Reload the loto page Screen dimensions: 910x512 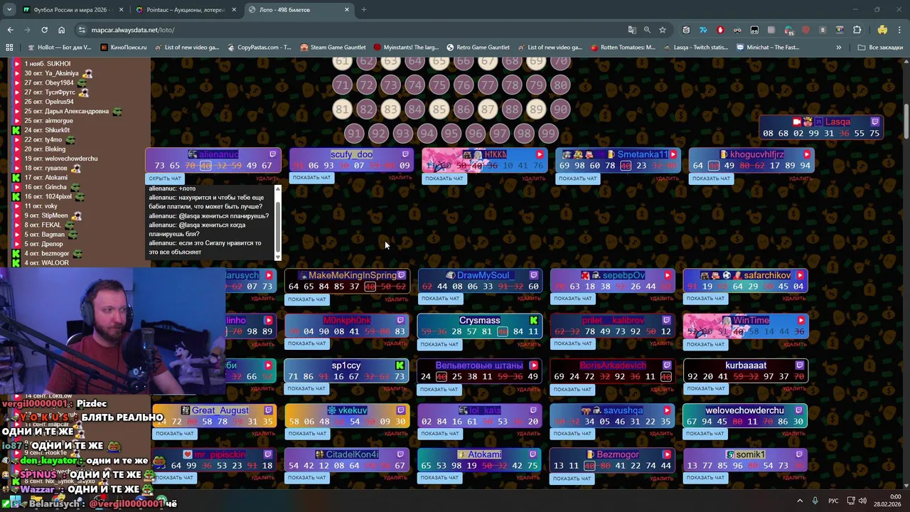[x=44, y=30]
